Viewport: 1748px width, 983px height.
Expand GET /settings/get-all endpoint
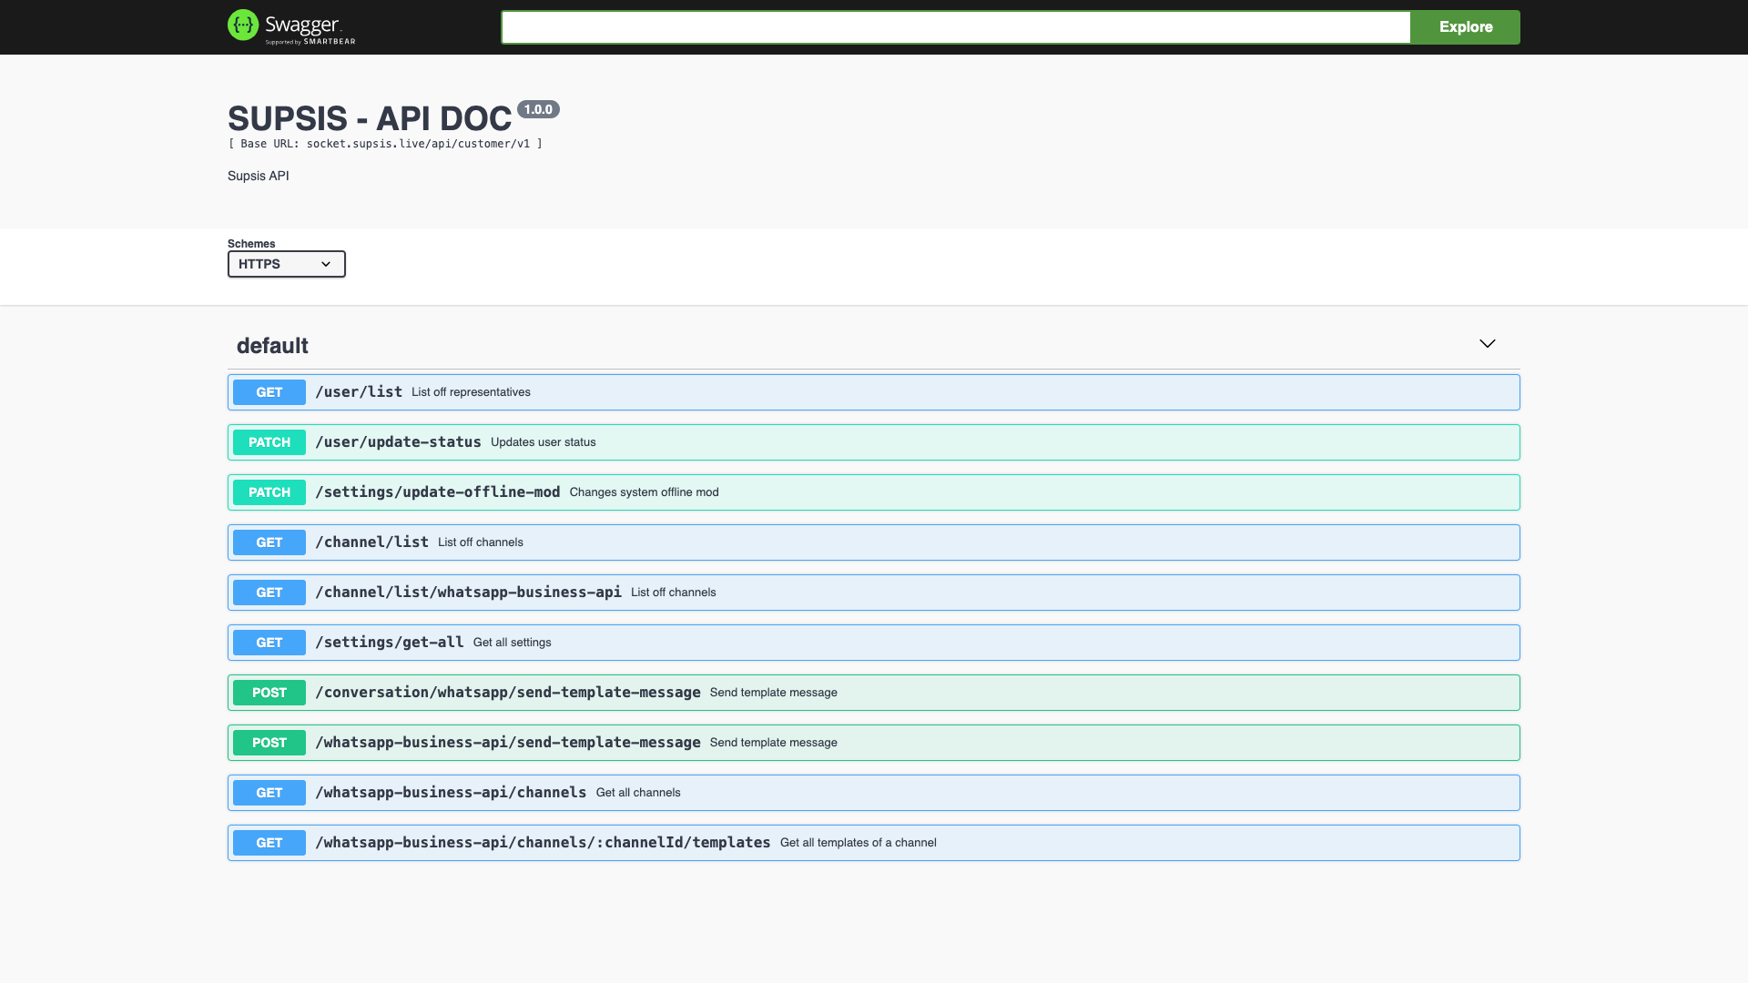pyautogui.click(x=873, y=643)
